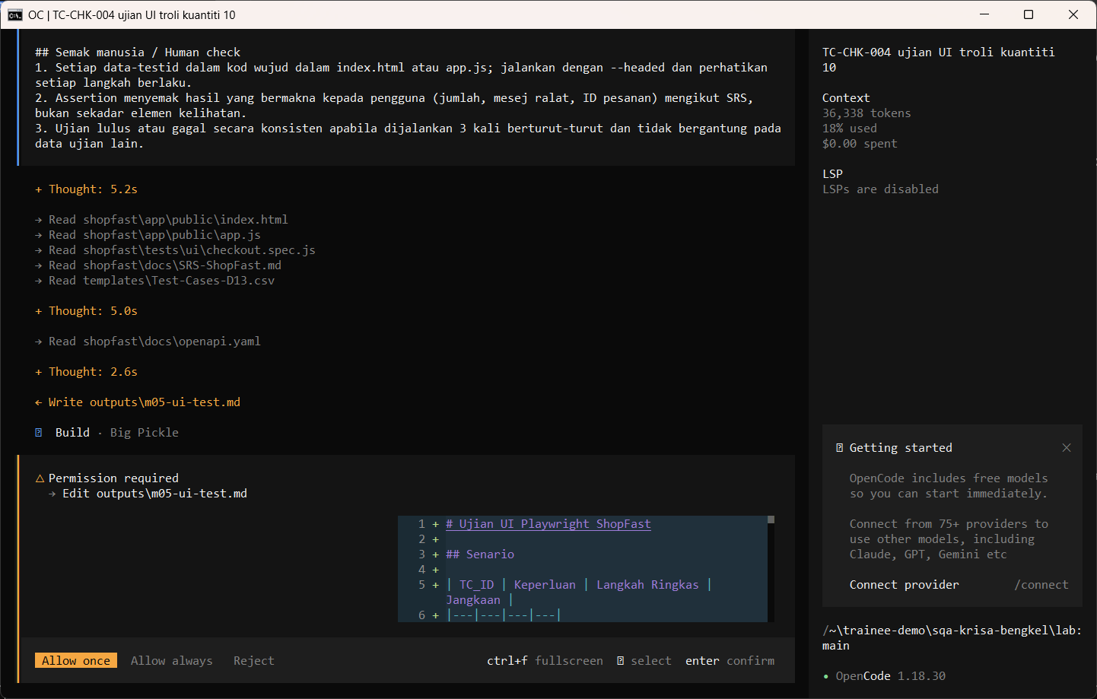Choose Allow always permission option

click(x=171, y=661)
